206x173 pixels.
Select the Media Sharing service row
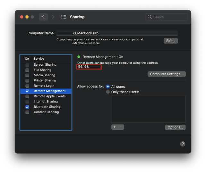(46, 75)
